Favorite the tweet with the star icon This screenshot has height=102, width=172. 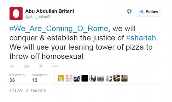[41, 66]
